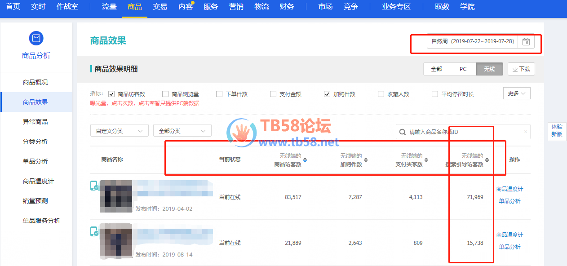The image size is (567, 266).
Task: Expand the 自定义分类 dropdown
Action: point(119,131)
